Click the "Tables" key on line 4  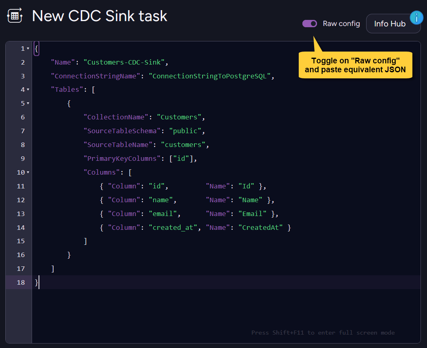point(67,90)
